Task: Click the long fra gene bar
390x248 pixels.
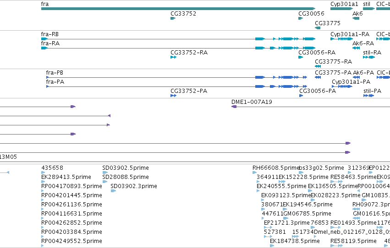Action: tap(178, 9)
